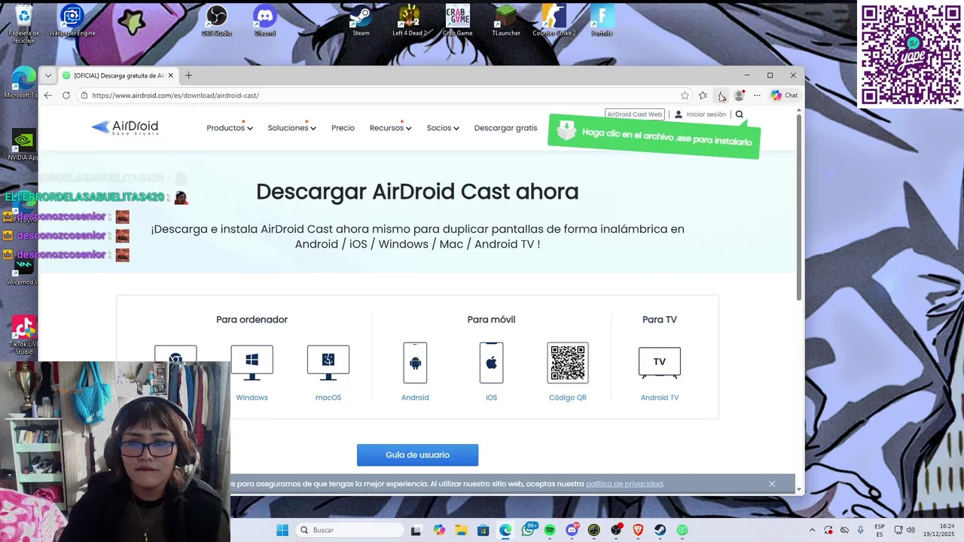964x542 pixels.
Task: Select the Android TV icon
Action: pos(659,363)
